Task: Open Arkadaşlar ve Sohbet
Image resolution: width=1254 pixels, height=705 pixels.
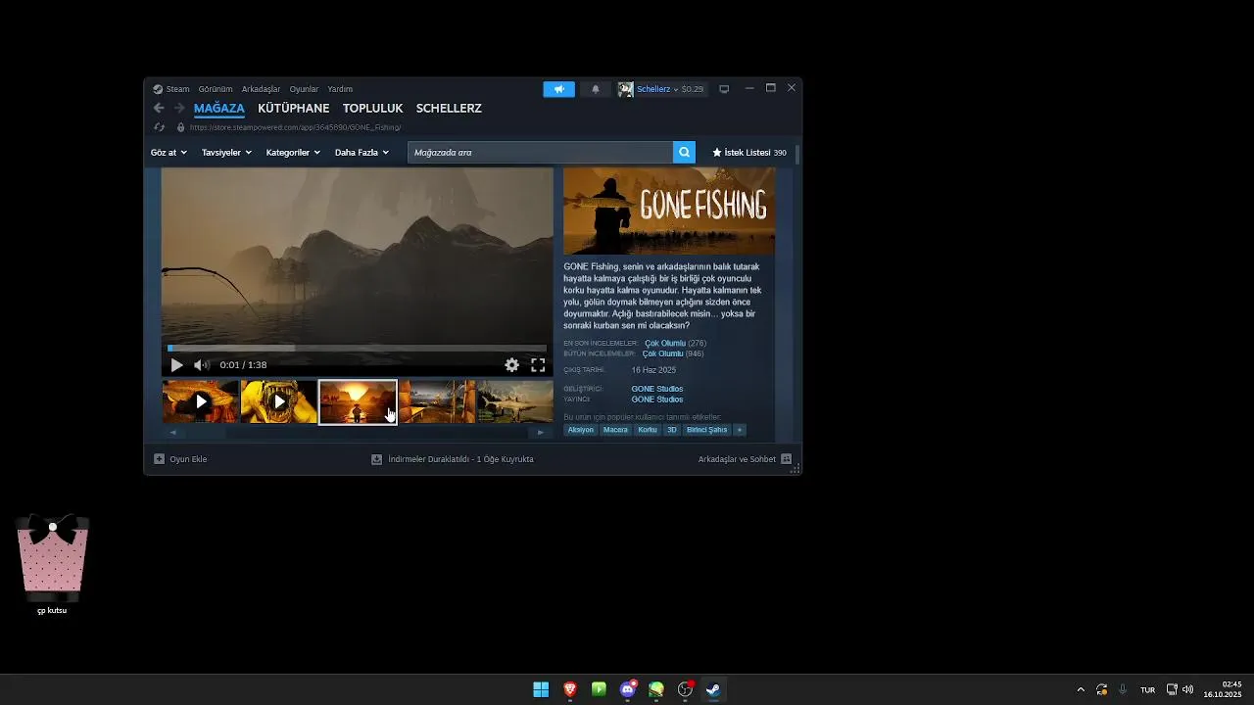Action: pyautogui.click(x=745, y=459)
